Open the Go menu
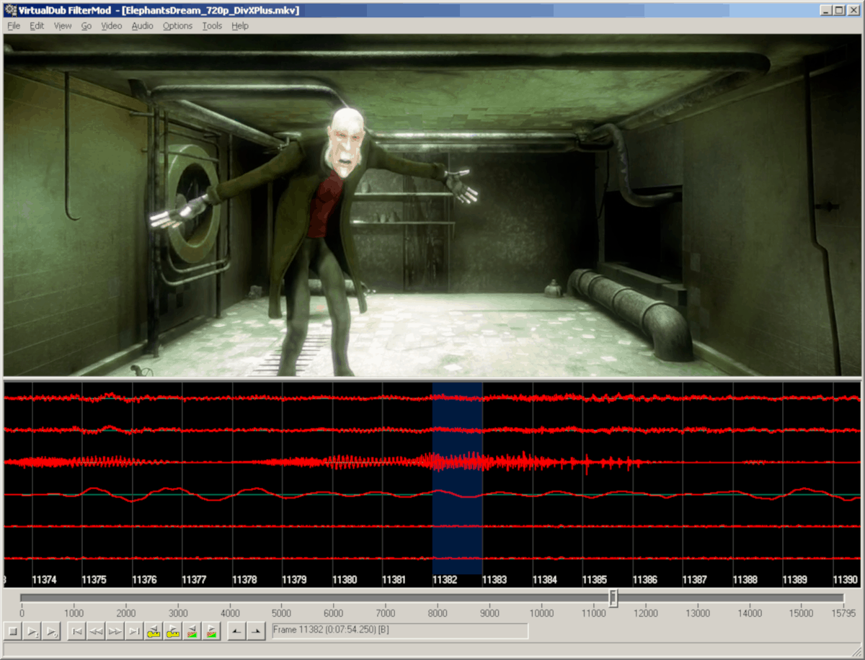The height and width of the screenshot is (660, 865). point(86,25)
